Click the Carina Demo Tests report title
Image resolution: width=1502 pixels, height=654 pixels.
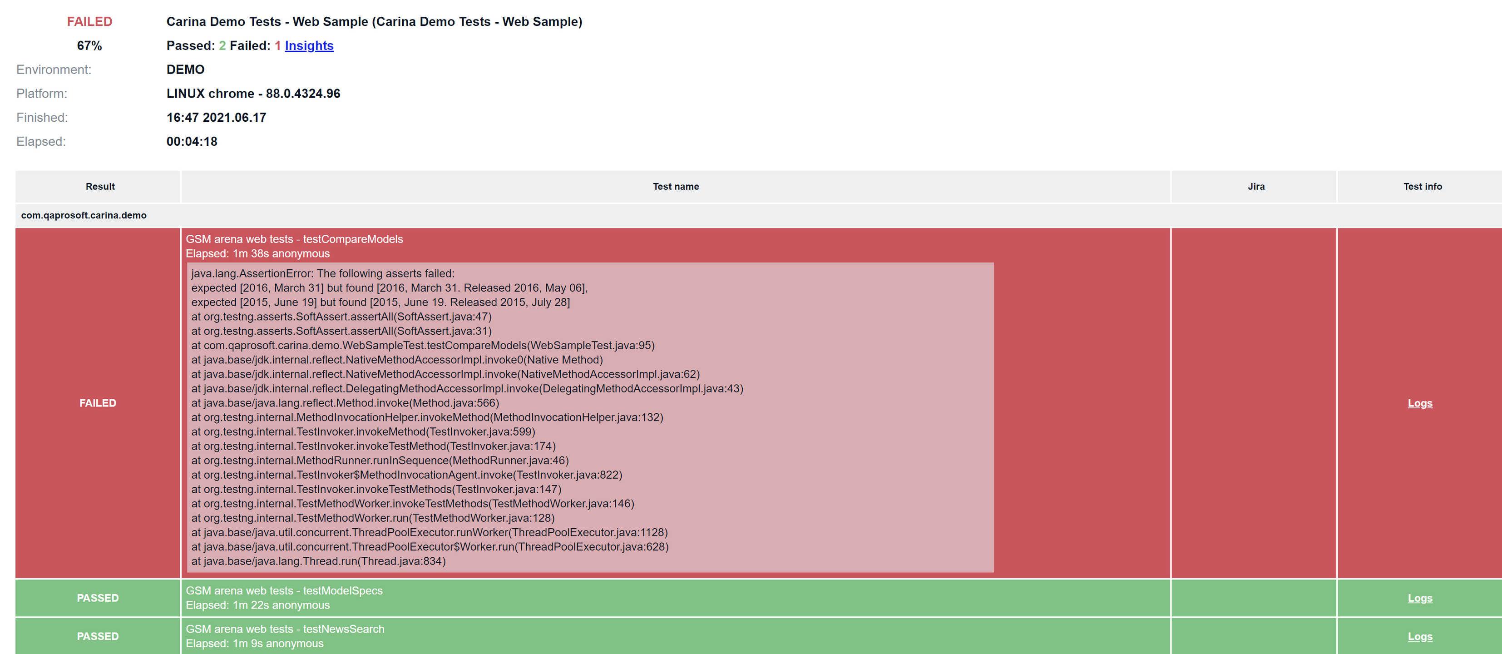(x=374, y=22)
